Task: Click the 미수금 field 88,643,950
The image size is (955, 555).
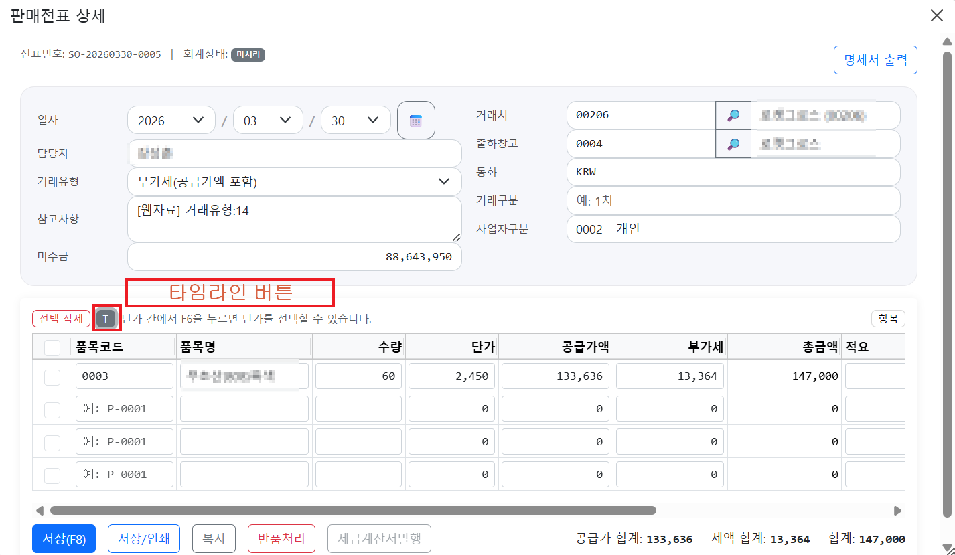Action: [x=295, y=257]
